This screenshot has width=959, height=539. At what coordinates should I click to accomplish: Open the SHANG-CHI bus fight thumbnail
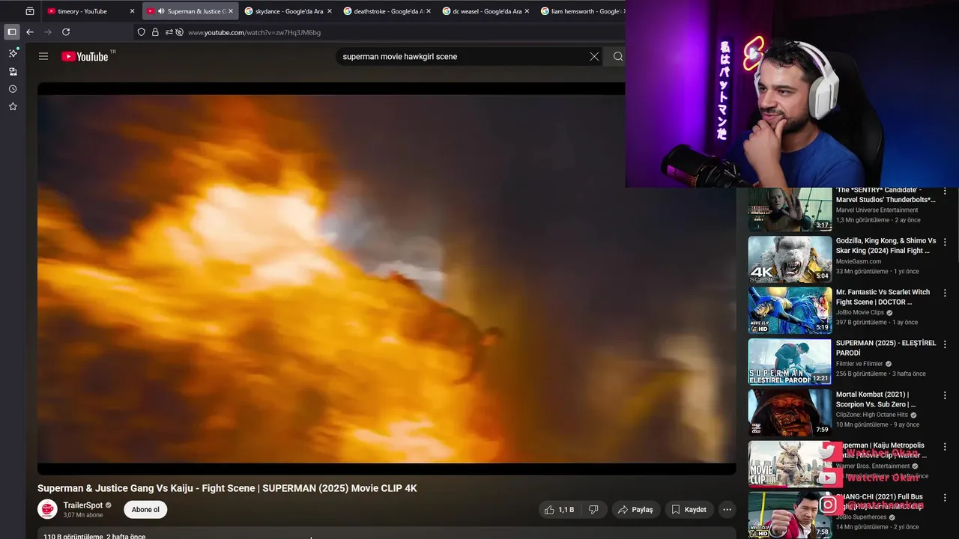tap(790, 514)
